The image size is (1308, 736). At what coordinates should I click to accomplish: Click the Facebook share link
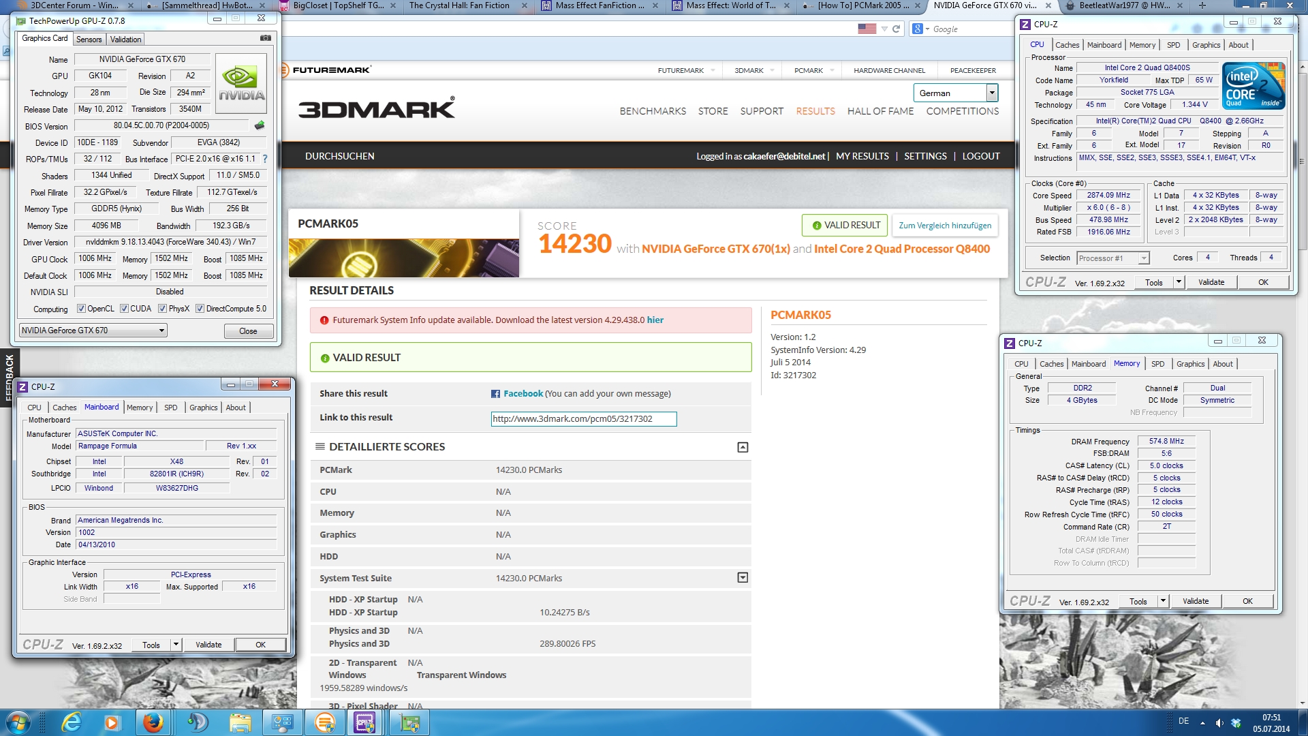tap(523, 394)
